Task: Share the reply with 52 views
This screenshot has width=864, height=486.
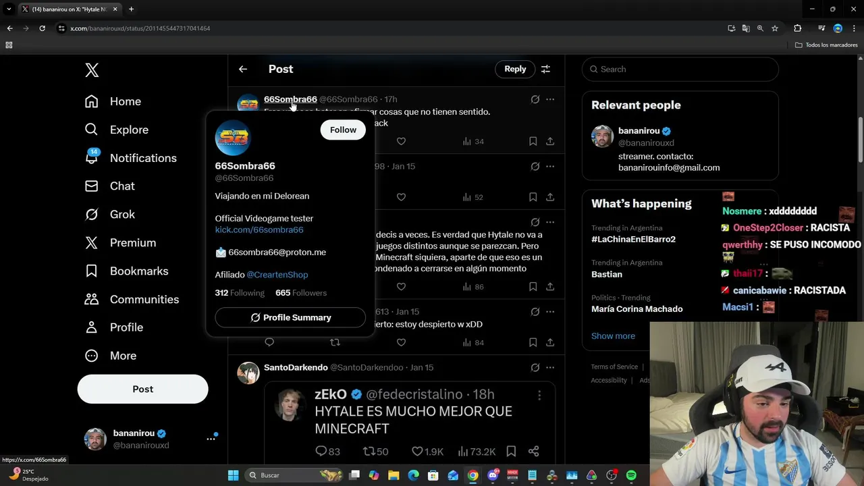Action: click(550, 197)
